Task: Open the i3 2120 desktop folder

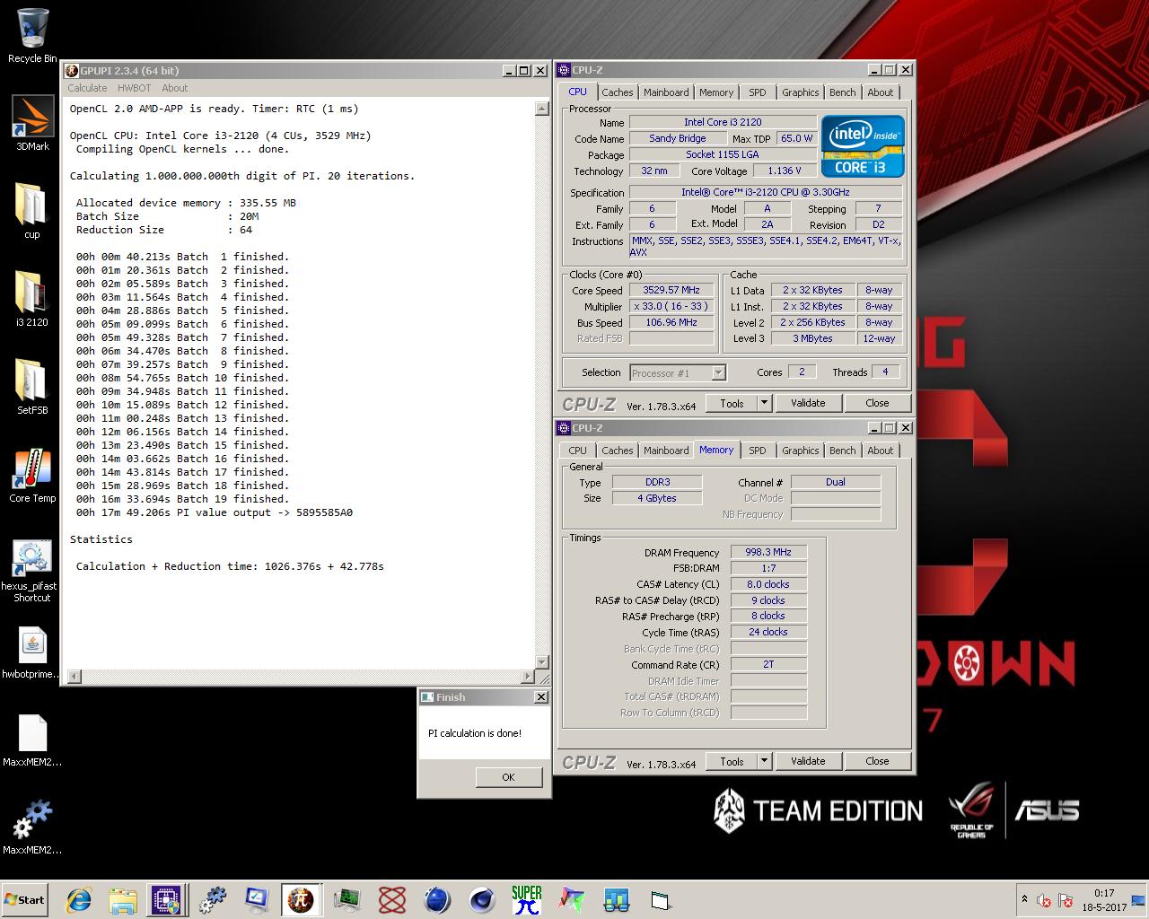Action: click(x=32, y=299)
